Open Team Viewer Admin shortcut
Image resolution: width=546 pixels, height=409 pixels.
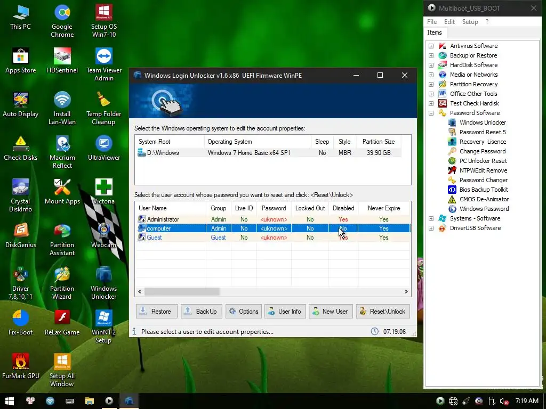tap(104, 64)
